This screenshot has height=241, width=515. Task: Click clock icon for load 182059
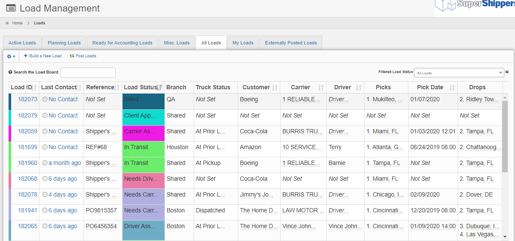[x=45, y=131]
